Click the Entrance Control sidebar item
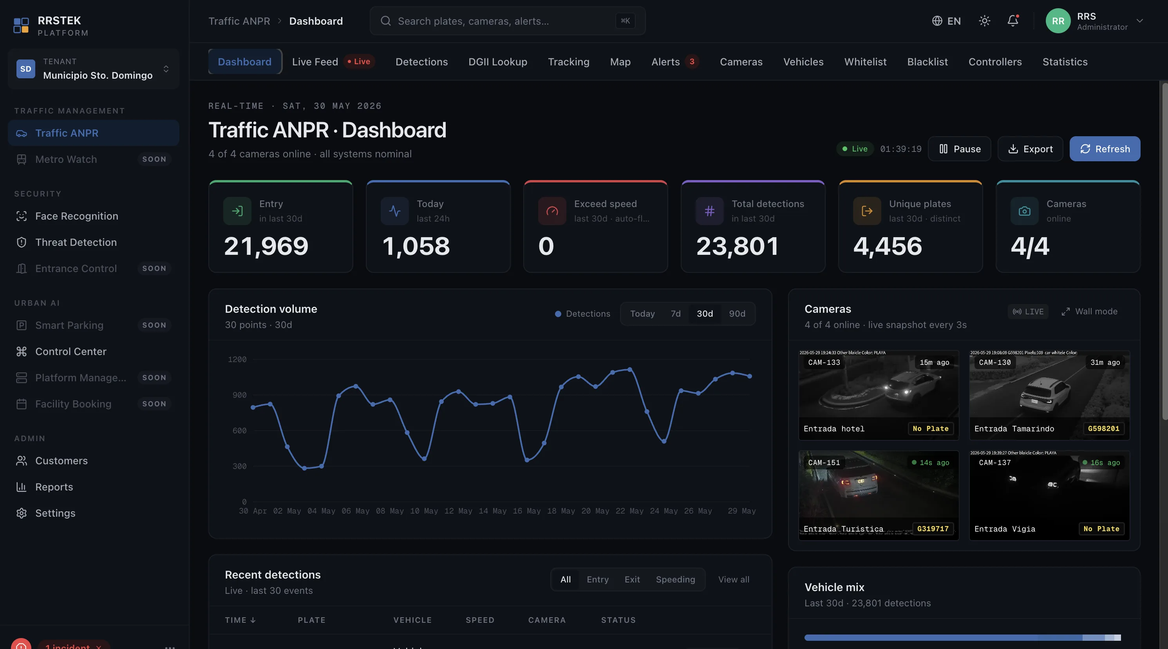1168x649 pixels. click(x=93, y=269)
